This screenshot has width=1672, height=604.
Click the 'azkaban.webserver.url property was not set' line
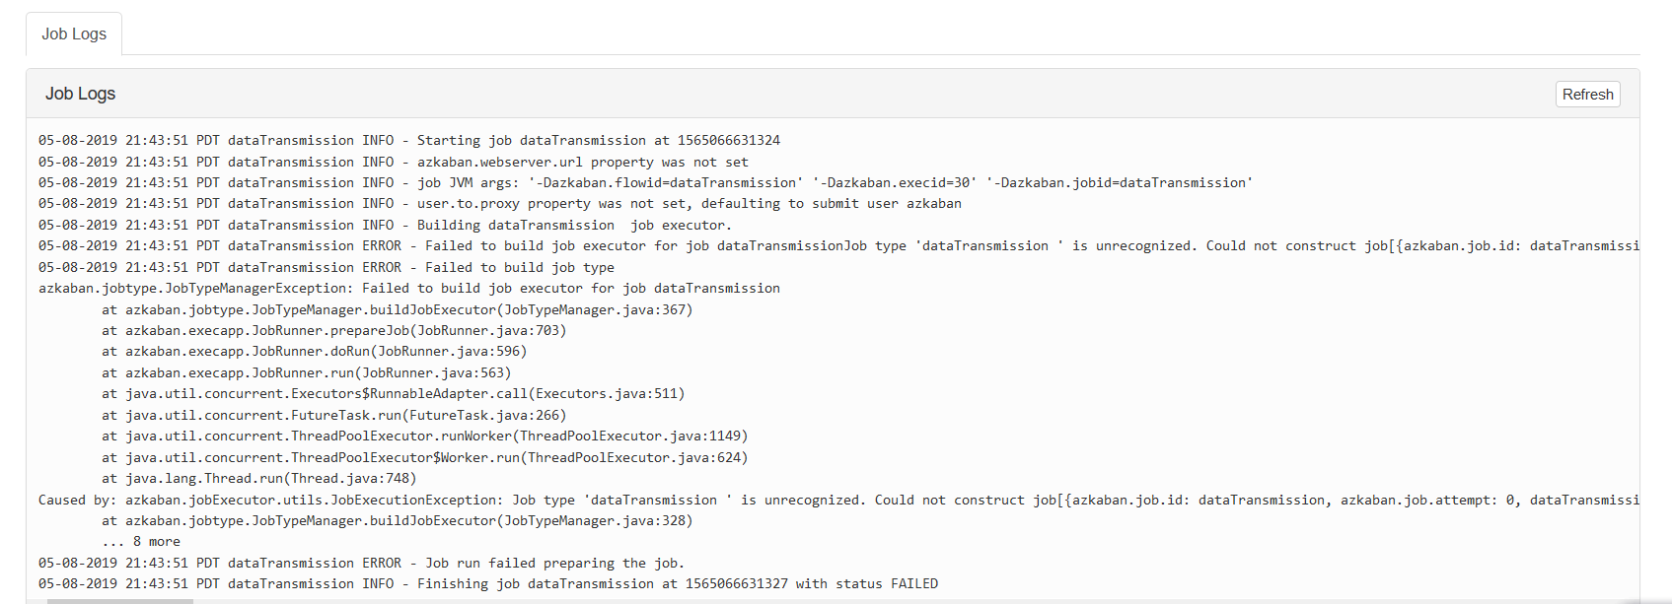click(x=393, y=163)
